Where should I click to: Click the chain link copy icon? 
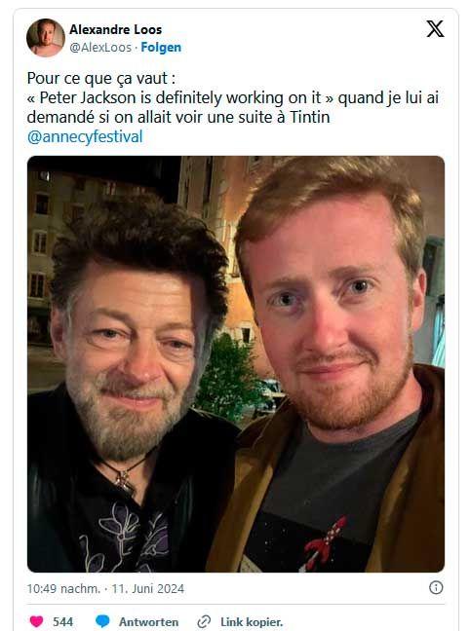click(204, 621)
